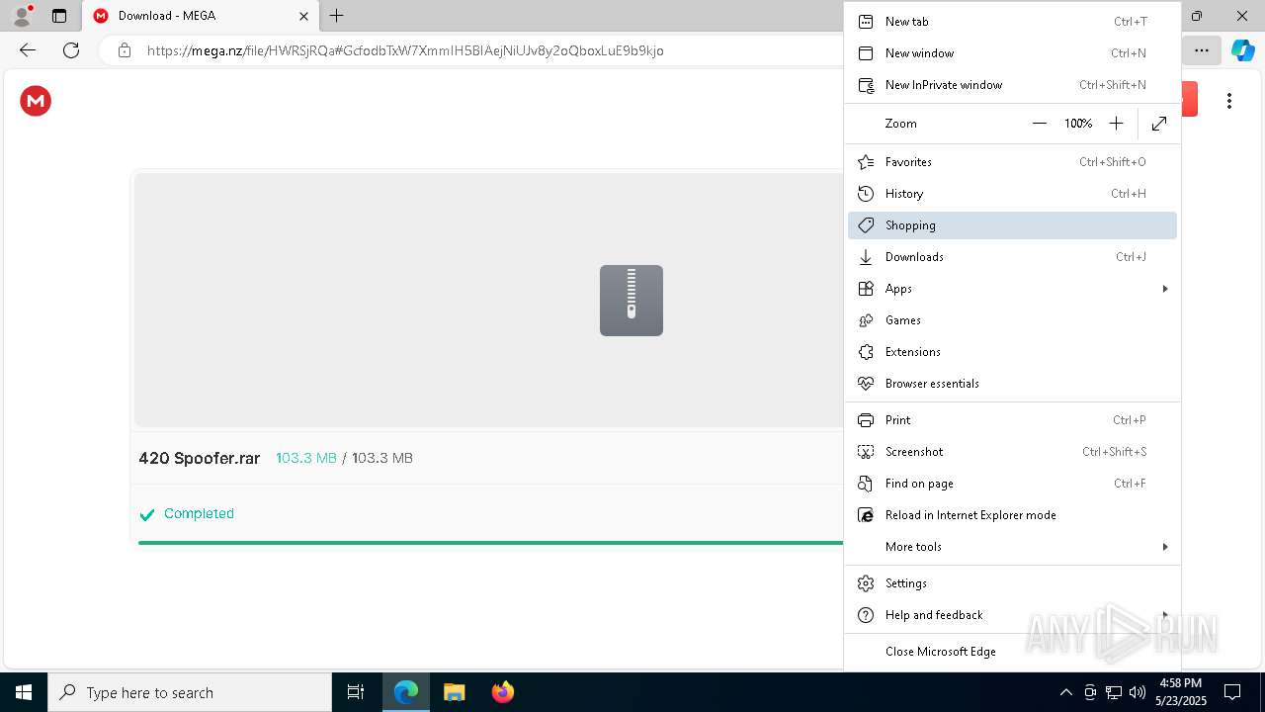Open Task View on the taskbar
The width and height of the screenshot is (1265, 712).
[356, 692]
